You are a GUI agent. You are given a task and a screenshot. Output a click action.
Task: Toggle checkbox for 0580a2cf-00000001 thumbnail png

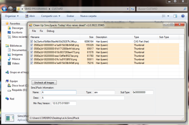[32, 45]
